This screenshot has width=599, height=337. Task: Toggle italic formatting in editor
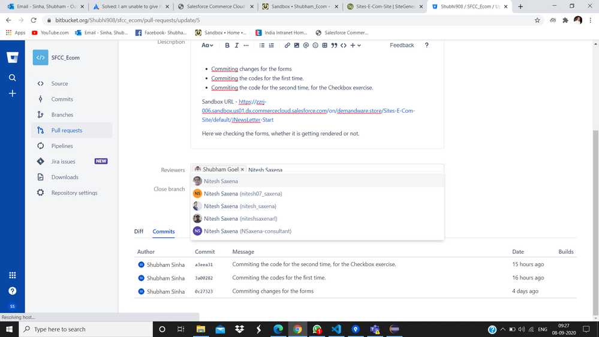click(236, 45)
